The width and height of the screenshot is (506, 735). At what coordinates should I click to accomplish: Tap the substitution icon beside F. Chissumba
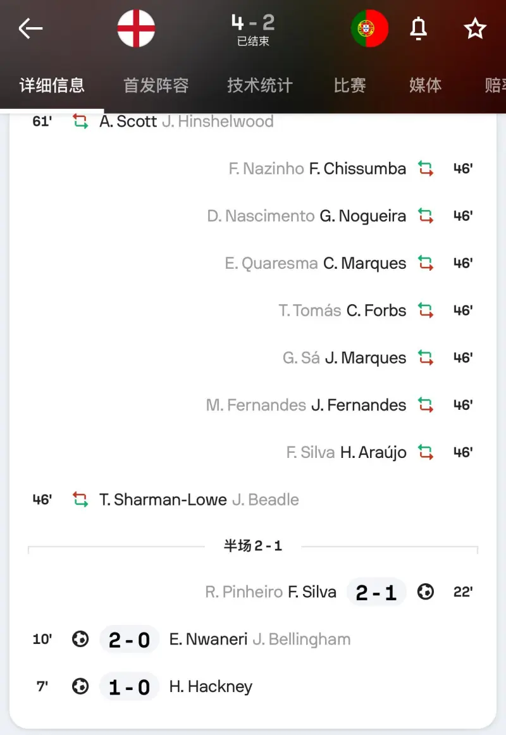coord(426,169)
